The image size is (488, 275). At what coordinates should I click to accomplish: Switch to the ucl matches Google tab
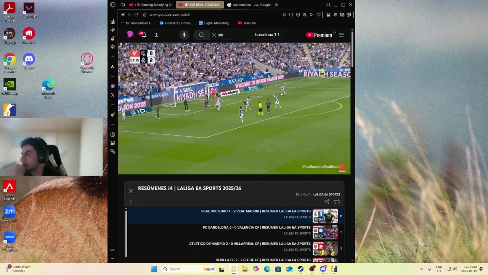click(x=249, y=5)
